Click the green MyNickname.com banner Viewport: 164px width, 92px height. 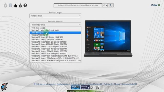tap(85, 91)
